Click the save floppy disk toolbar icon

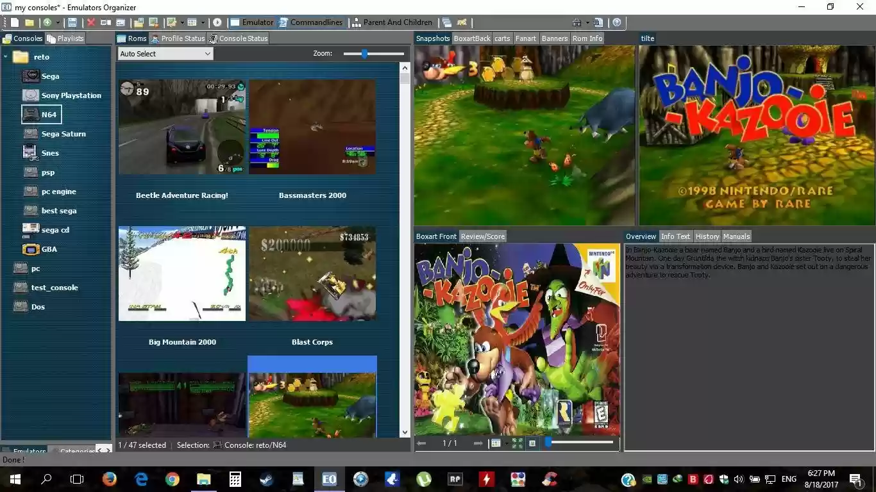click(73, 22)
